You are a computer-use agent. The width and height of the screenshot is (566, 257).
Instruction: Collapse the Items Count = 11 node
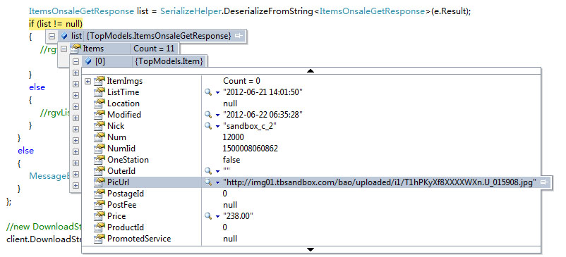pos(64,49)
